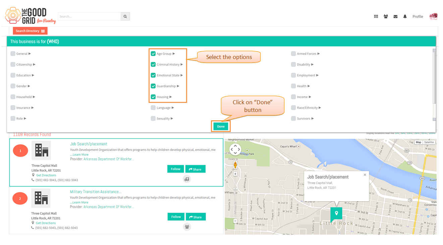Viewport: 443px width, 245px height.
Task: Check the Citizenship checkbox
Action: (x=13, y=64)
